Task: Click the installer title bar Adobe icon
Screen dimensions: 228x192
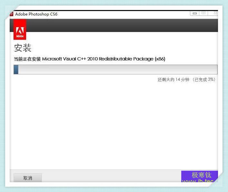Action: pyautogui.click(x=12, y=14)
